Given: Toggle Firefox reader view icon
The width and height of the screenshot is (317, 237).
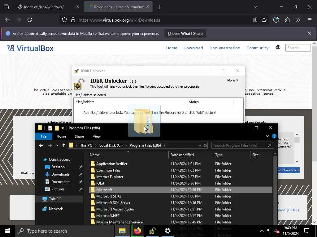Looking at the screenshot, I should coord(255,20).
